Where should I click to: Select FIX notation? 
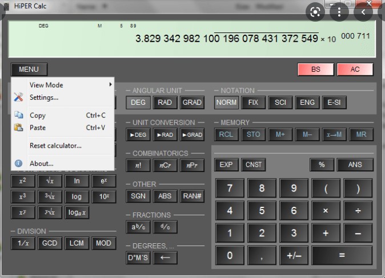(254, 103)
